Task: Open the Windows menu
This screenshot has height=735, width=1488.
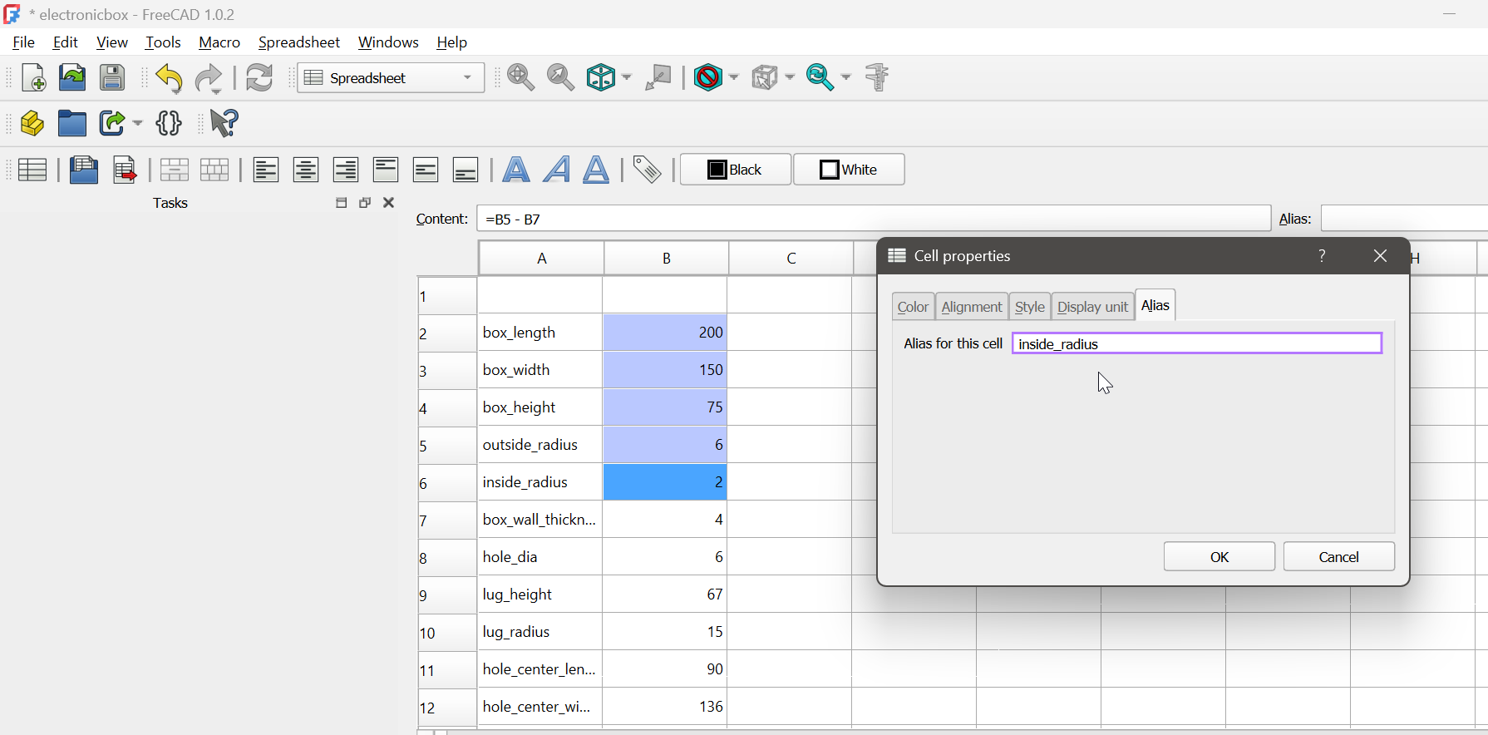Action: pos(388,42)
